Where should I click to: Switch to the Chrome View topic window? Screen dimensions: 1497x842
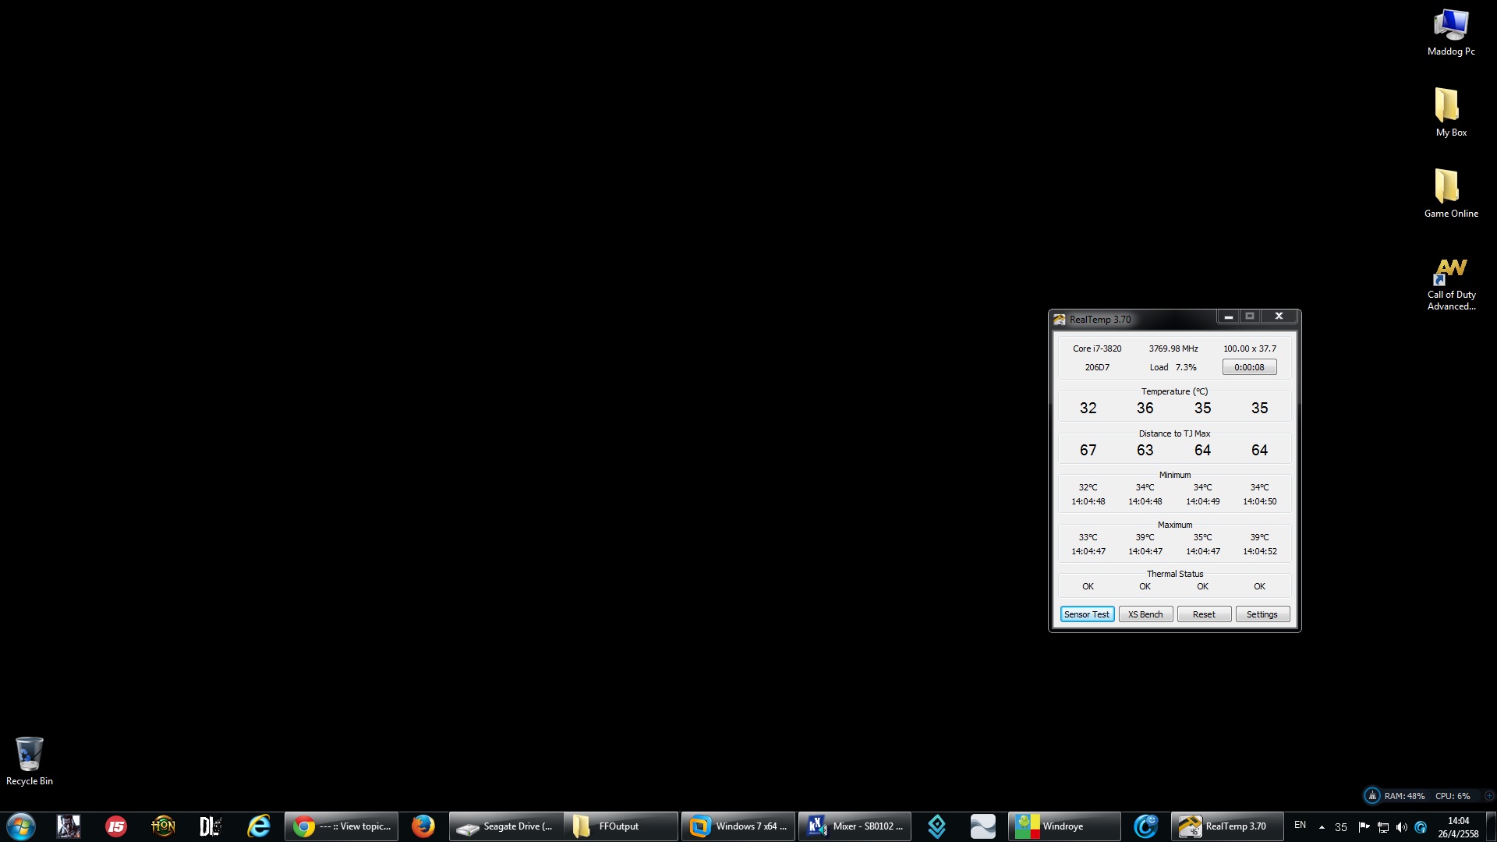(x=342, y=826)
